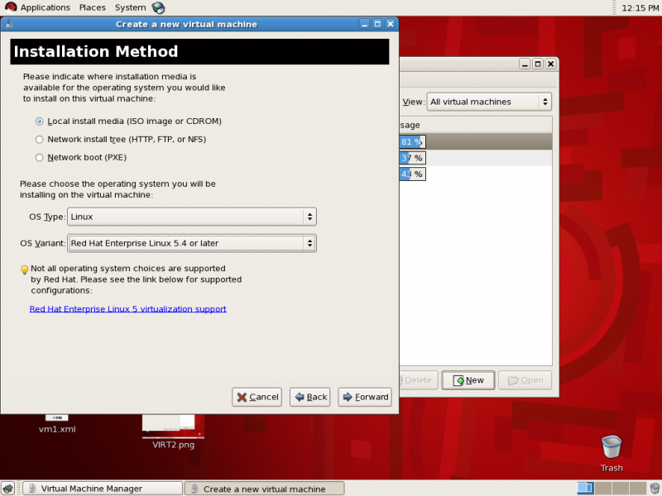662x496 pixels.
Task: Click the lightbulb hint icon
Action: click(x=25, y=270)
